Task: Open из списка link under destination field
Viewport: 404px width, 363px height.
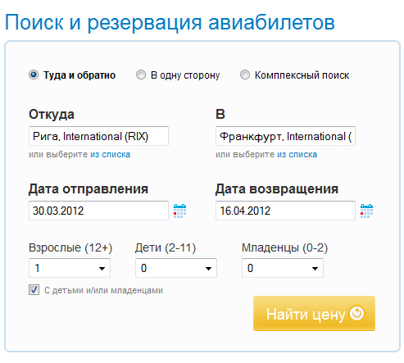Action: coord(297,154)
